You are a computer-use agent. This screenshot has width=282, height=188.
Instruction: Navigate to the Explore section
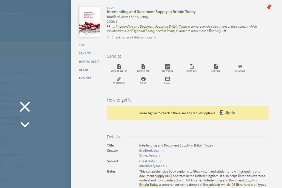[x=85, y=78]
